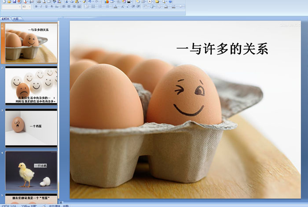Save the presentation with the floppy disk icon

(15, 2)
